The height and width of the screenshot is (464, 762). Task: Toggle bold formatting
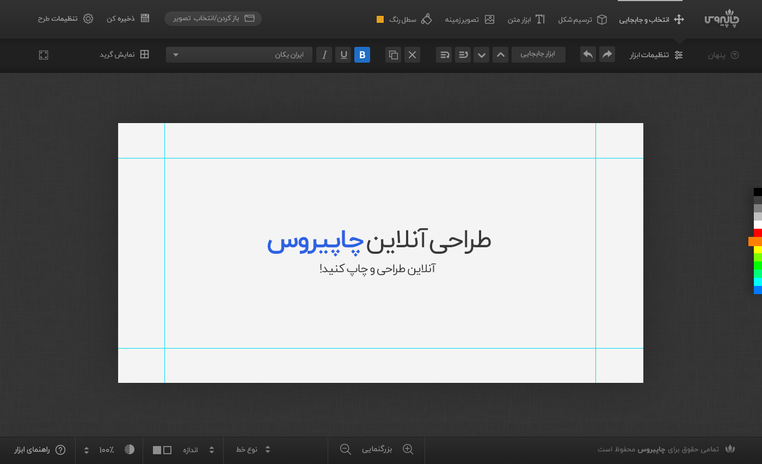[362, 54]
